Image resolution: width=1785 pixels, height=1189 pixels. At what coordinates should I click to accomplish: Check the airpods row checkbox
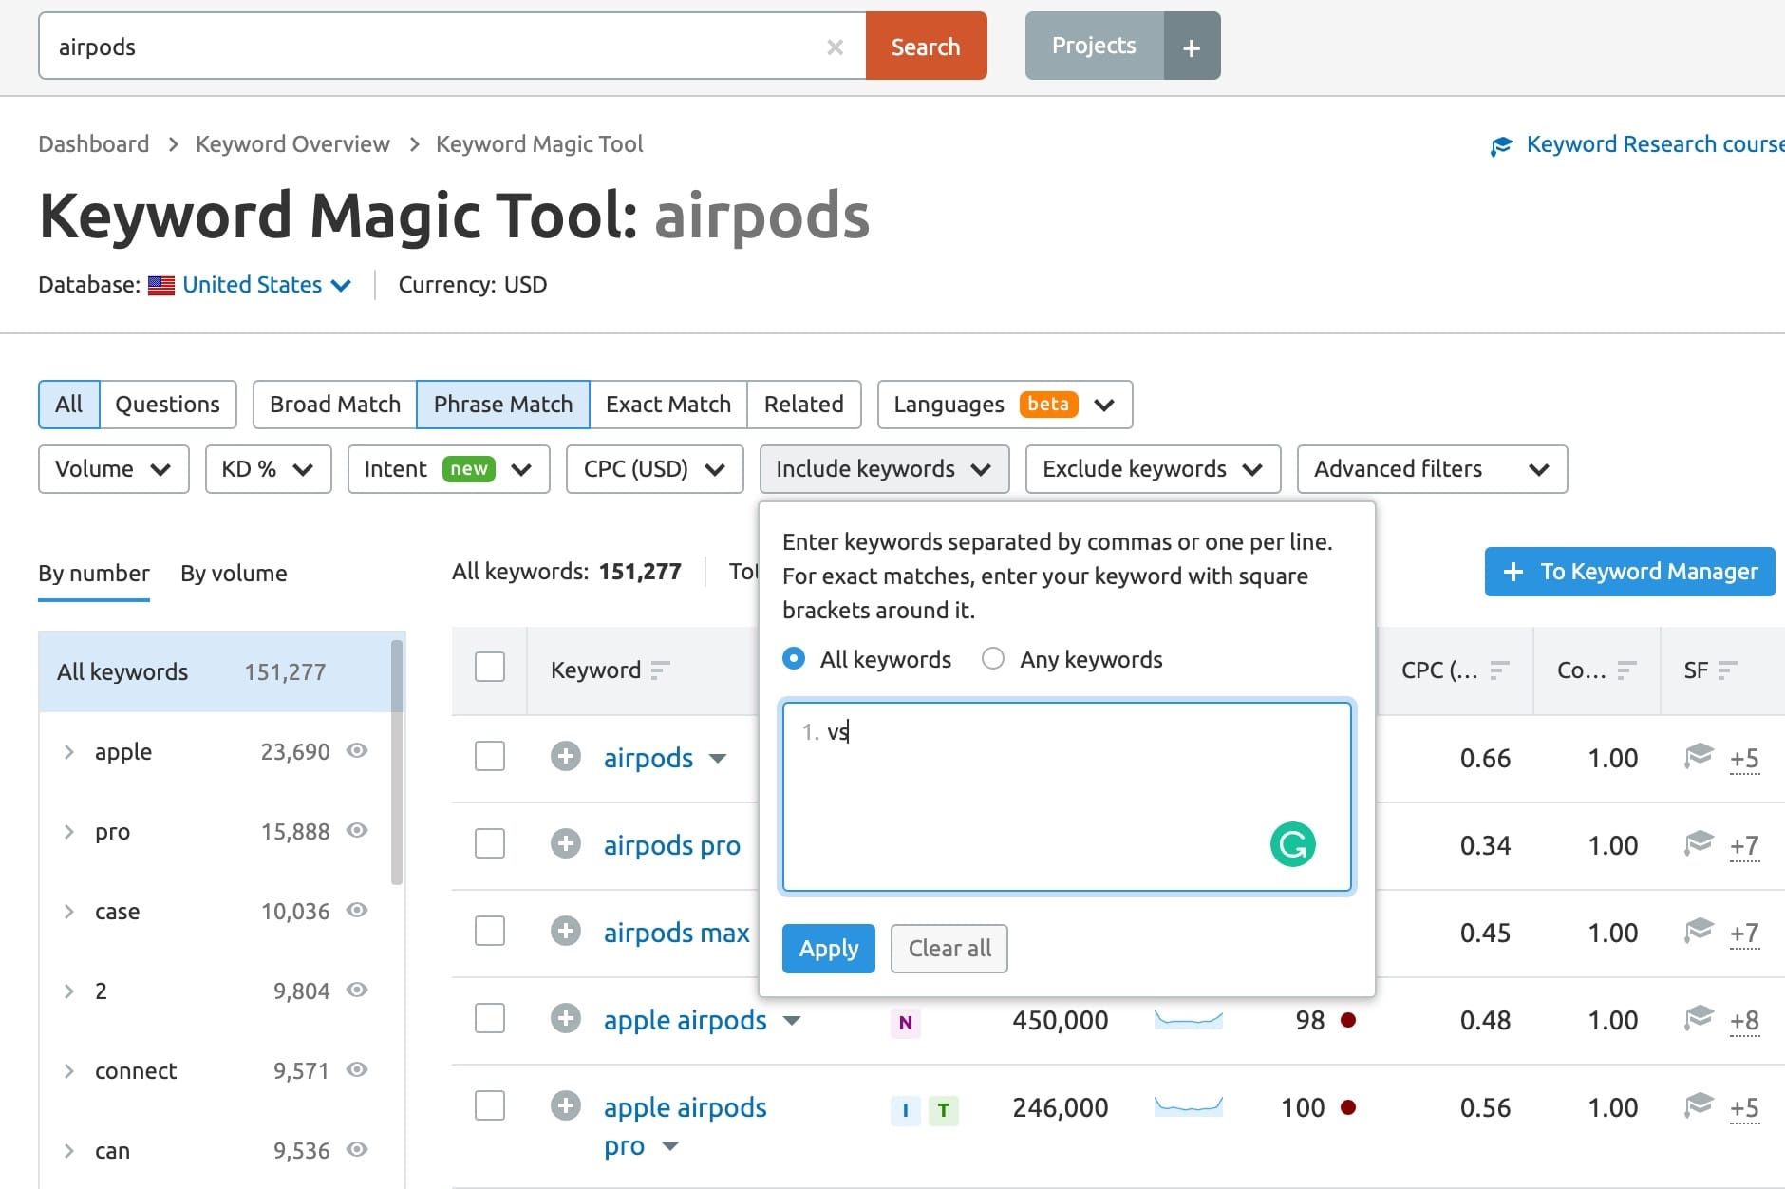tap(490, 756)
